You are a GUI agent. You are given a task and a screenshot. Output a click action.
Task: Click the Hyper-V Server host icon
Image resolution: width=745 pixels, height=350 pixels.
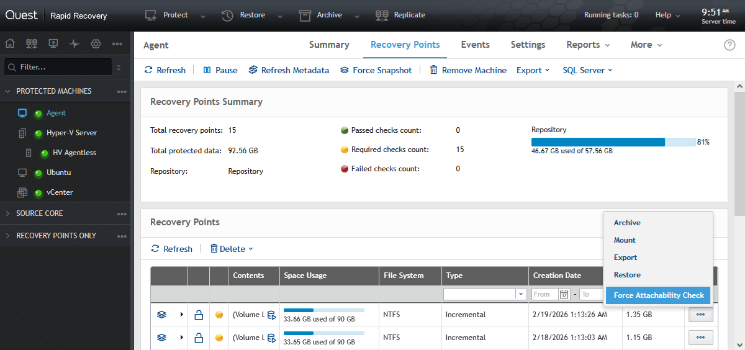tap(22, 133)
